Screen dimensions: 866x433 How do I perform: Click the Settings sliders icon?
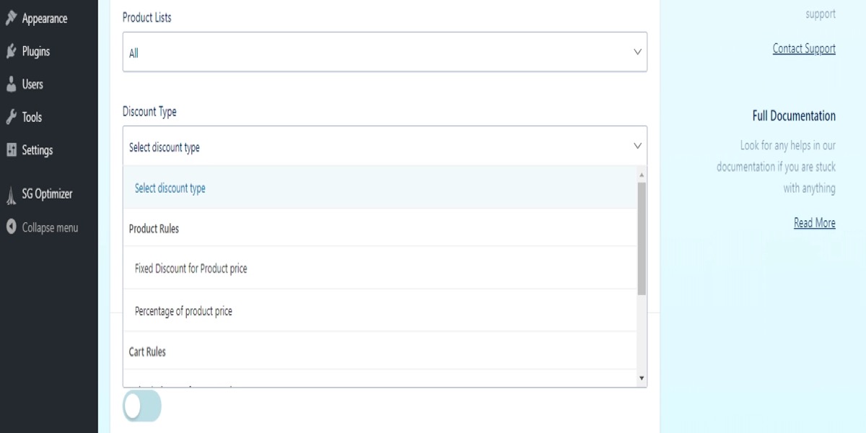pos(11,150)
